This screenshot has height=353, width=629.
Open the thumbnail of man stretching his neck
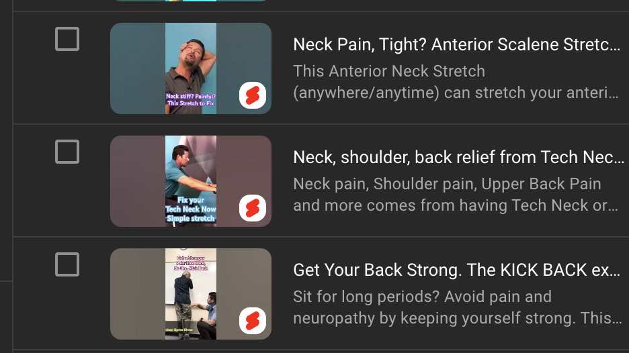pos(191,68)
